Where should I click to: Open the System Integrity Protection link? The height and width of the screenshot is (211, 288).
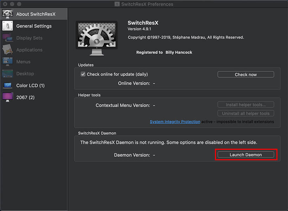(175, 122)
